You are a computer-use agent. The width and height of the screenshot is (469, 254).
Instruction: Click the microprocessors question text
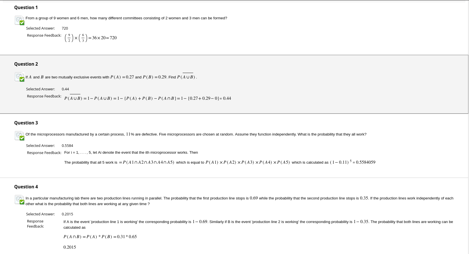coord(196,134)
